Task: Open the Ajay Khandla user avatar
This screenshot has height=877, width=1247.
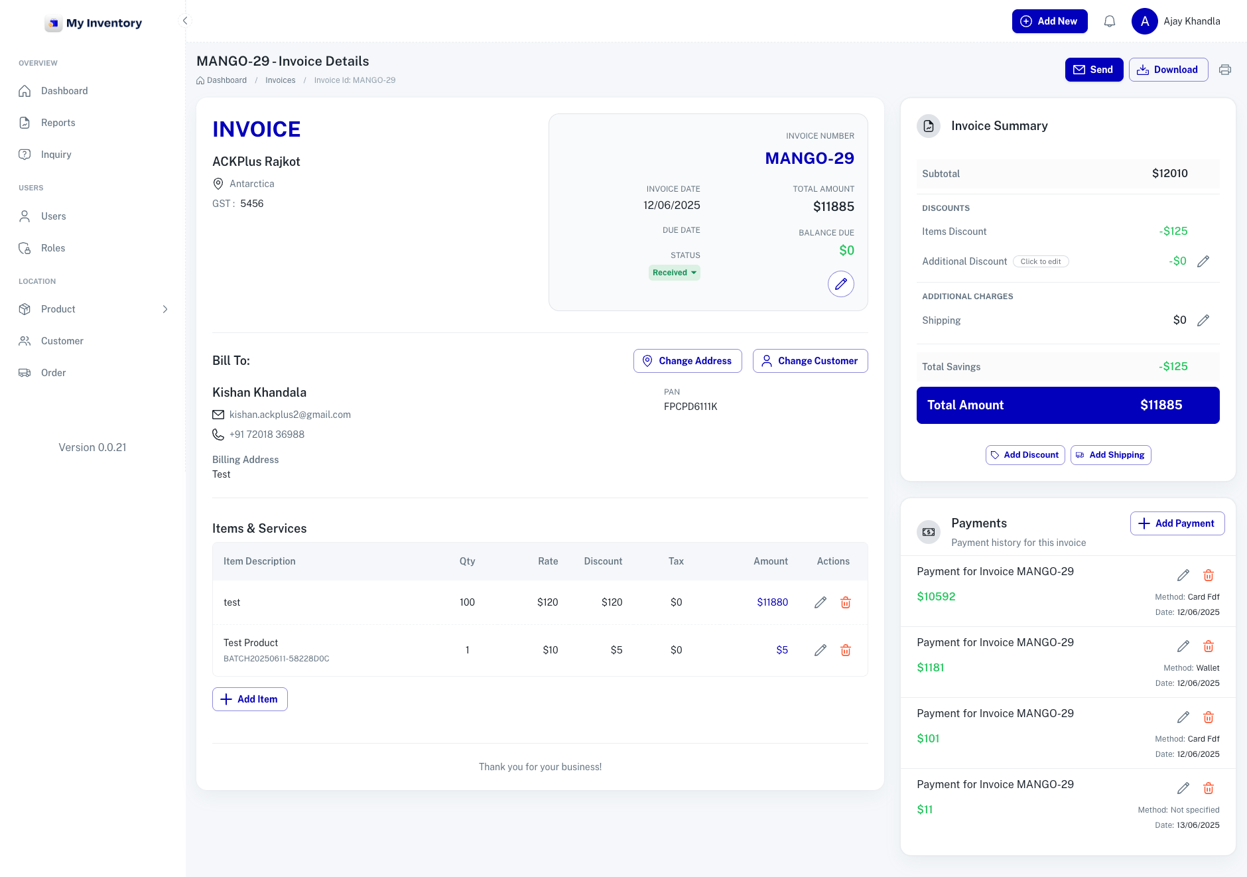Action: point(1144,21)
